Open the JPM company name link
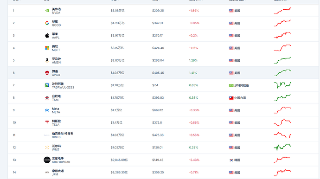The image size is (320, 179). click(58, 173)
